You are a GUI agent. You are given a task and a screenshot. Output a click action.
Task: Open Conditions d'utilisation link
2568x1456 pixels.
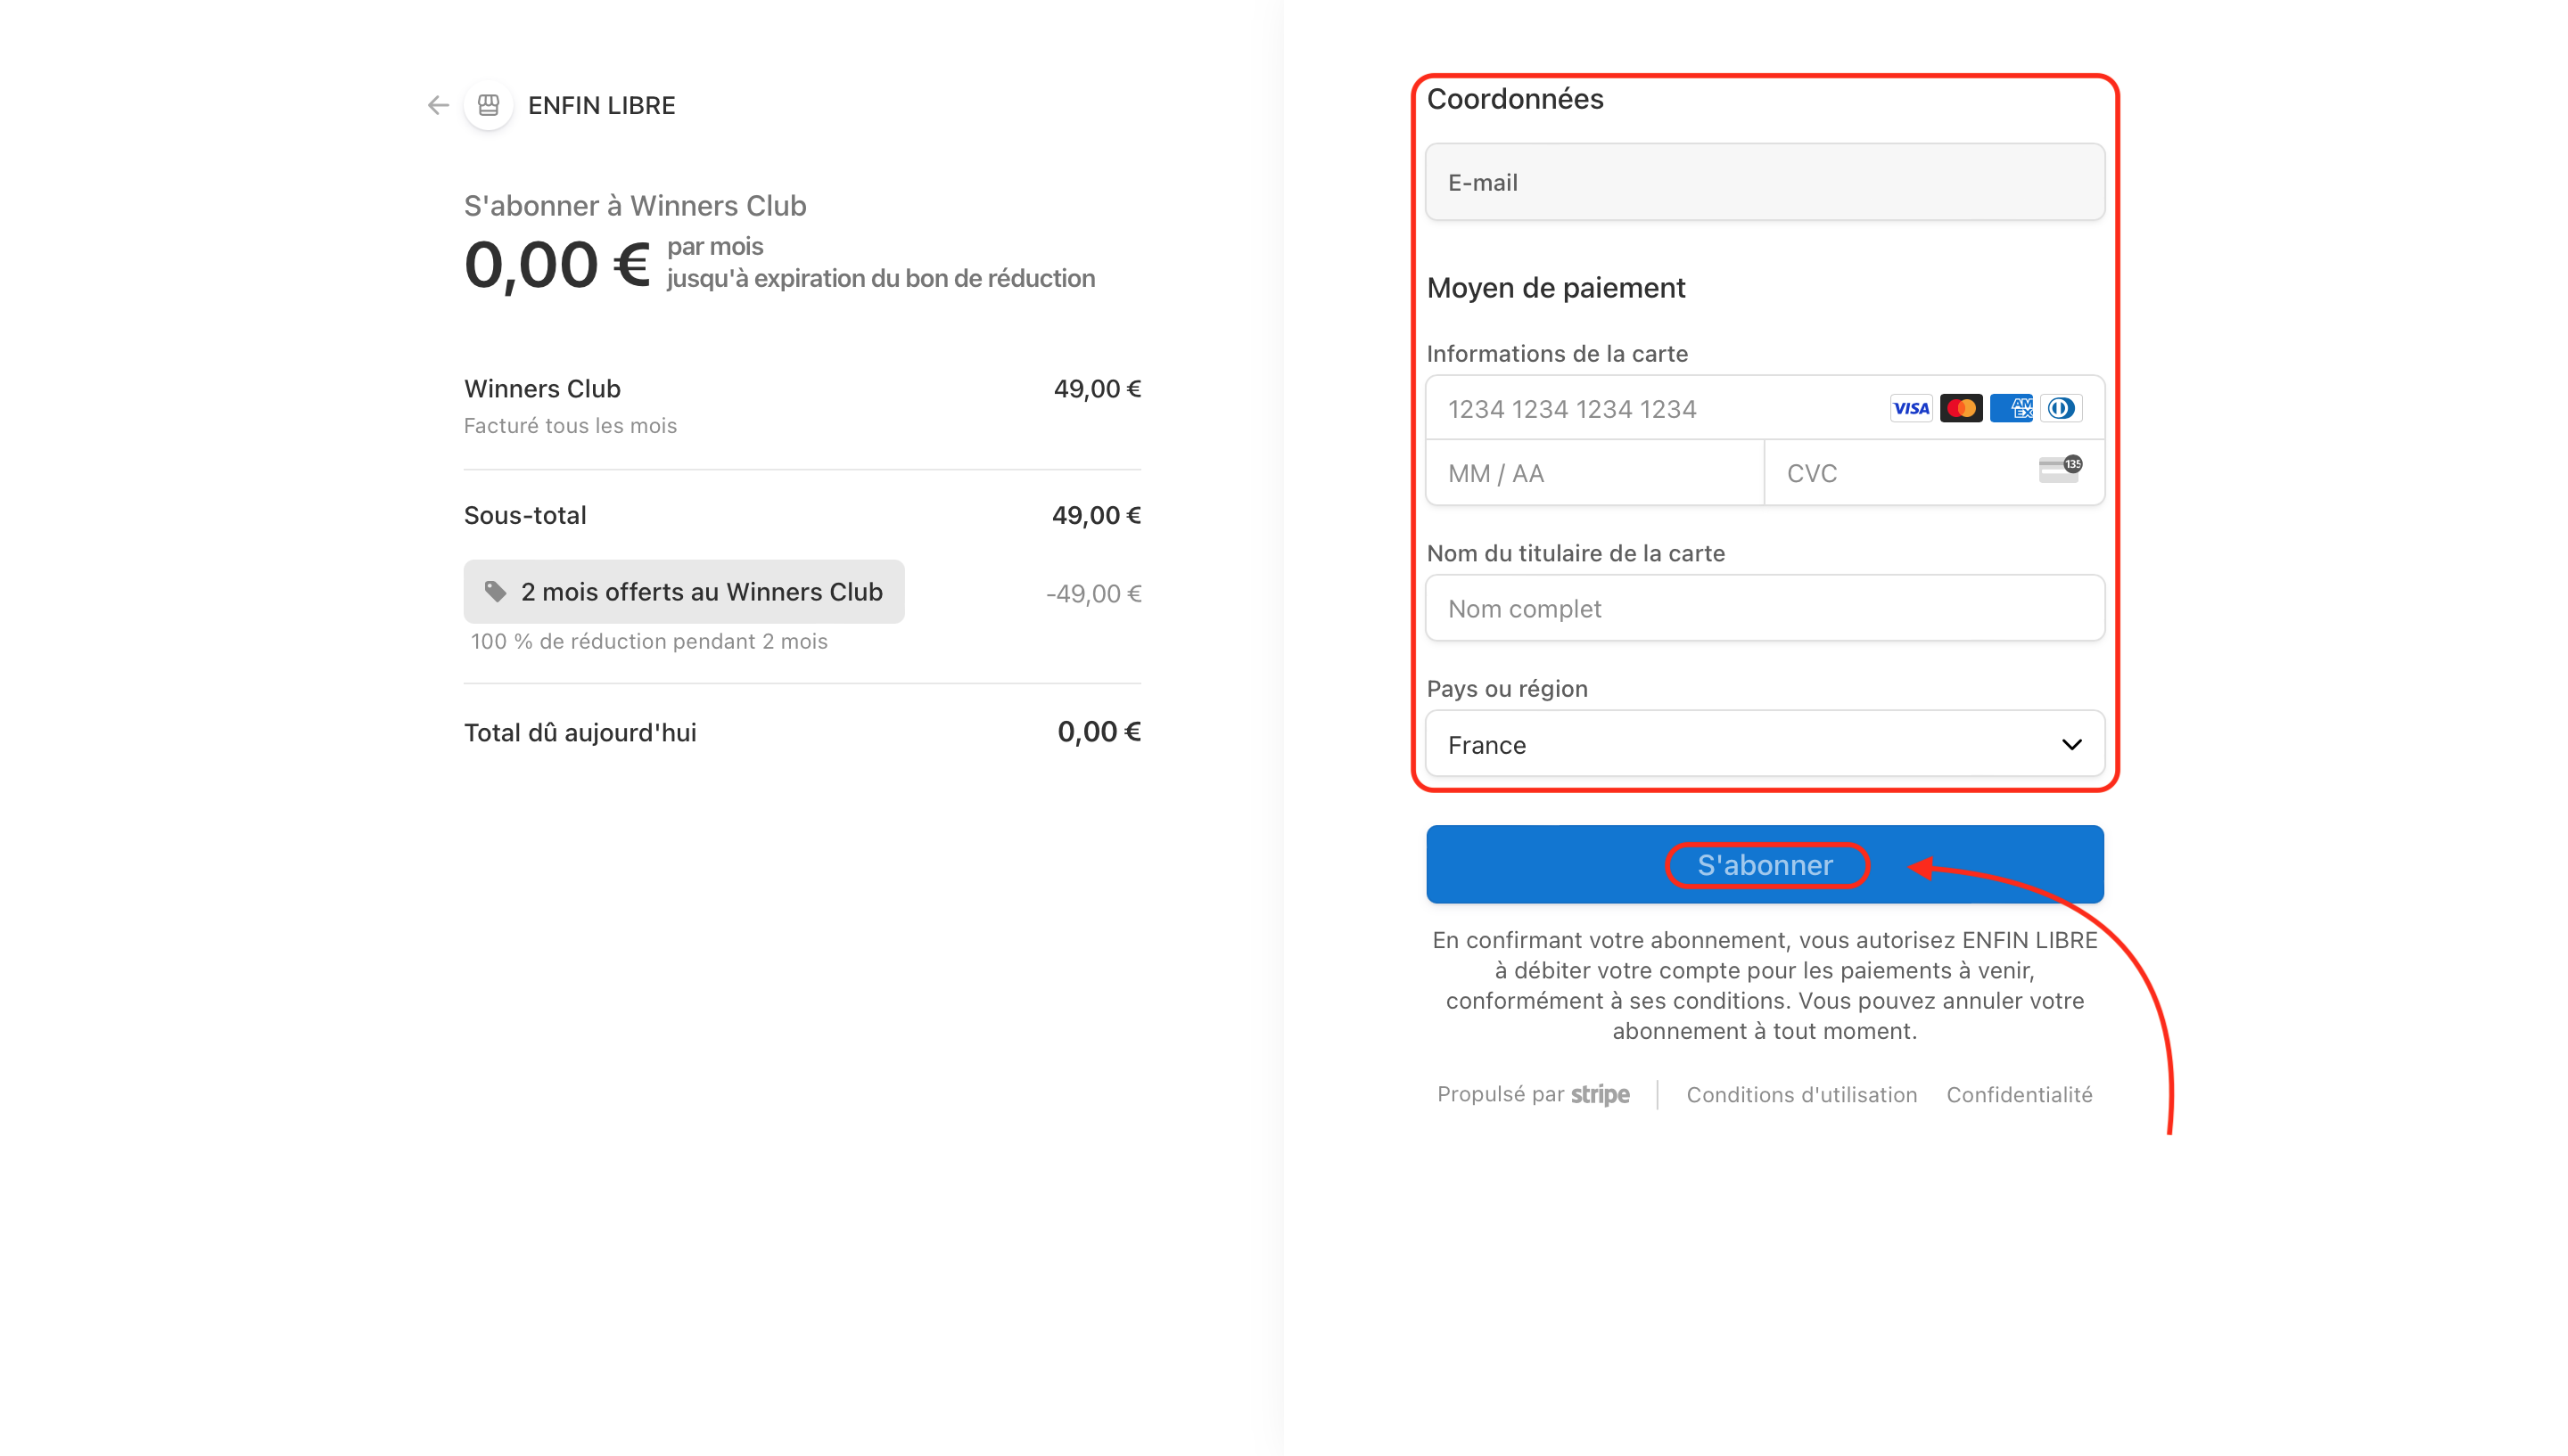(x=1802, y=1095)
